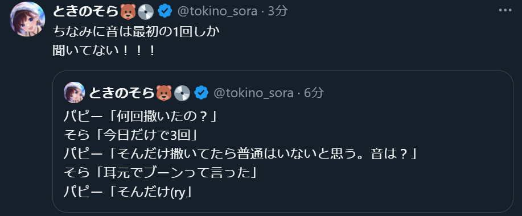The width and height of the screenshot is (522, 216).
Task: Open the @tokino_sora handle on the main tweet
Action: (x=217, y=11)
